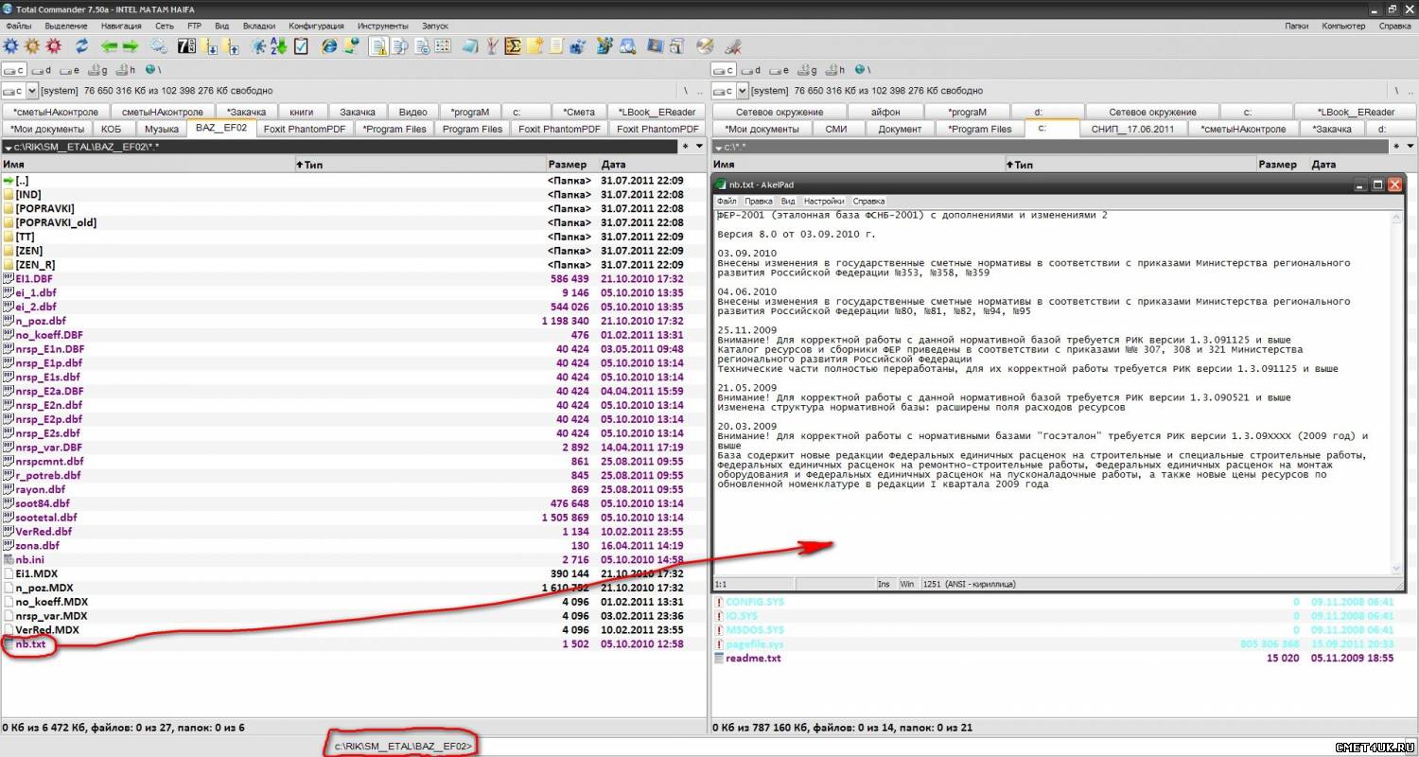
Task: Switch left panel to drive g button
Action: 97,70
